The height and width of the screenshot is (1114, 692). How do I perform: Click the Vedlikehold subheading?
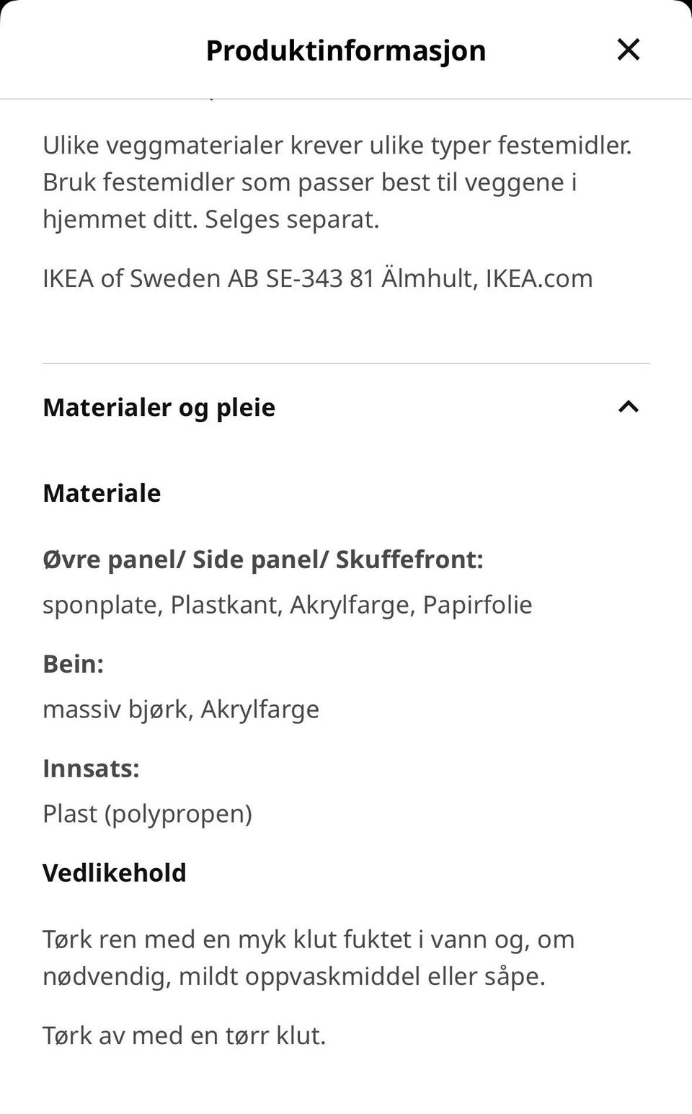pos(115,873)
